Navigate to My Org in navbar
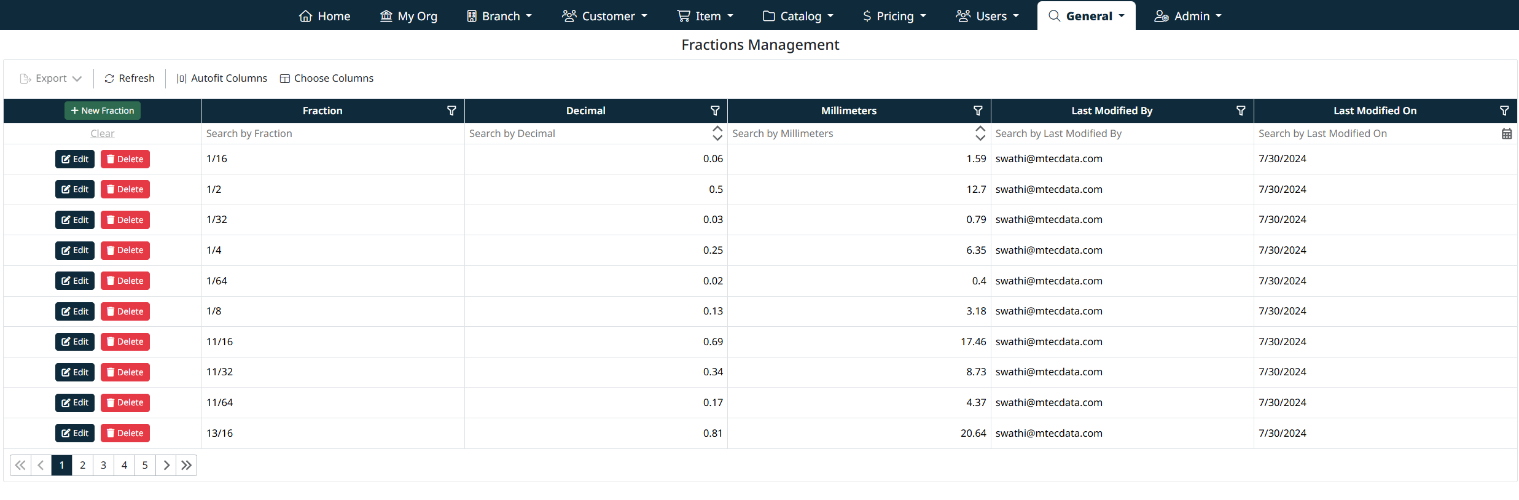 coord(408,16)
